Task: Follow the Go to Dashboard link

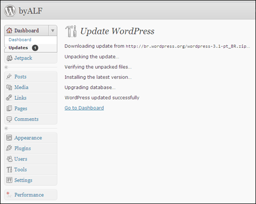Action: coord(84,108)
